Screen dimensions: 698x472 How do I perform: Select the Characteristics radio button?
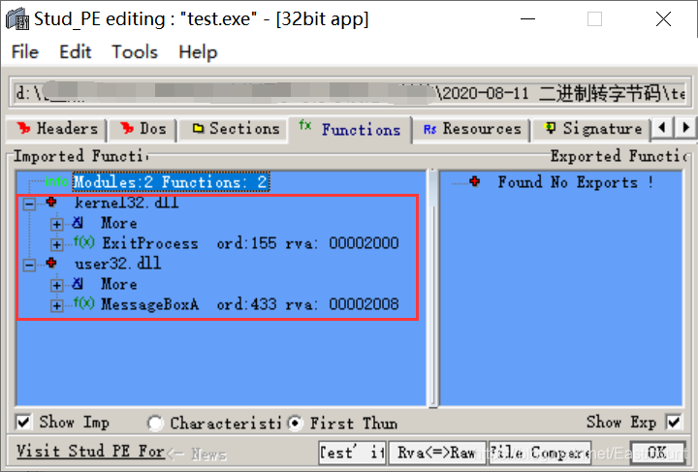point(155,423)
